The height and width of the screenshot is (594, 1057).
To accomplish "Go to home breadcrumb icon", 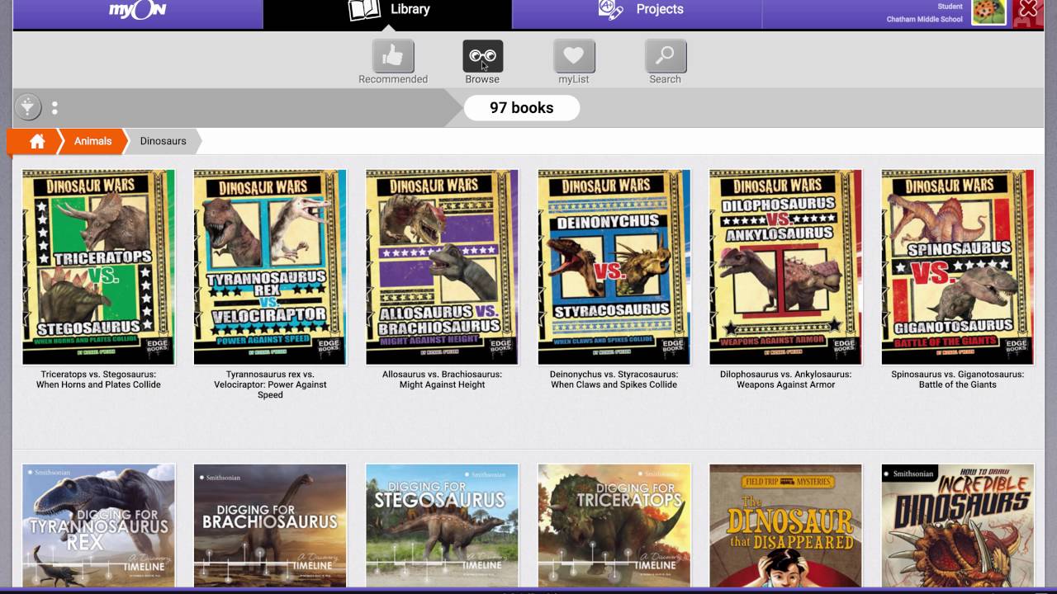I will [x=37, y=141].
